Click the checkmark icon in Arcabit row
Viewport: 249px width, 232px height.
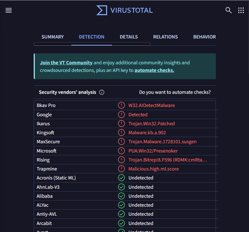(x=121, y=223)
